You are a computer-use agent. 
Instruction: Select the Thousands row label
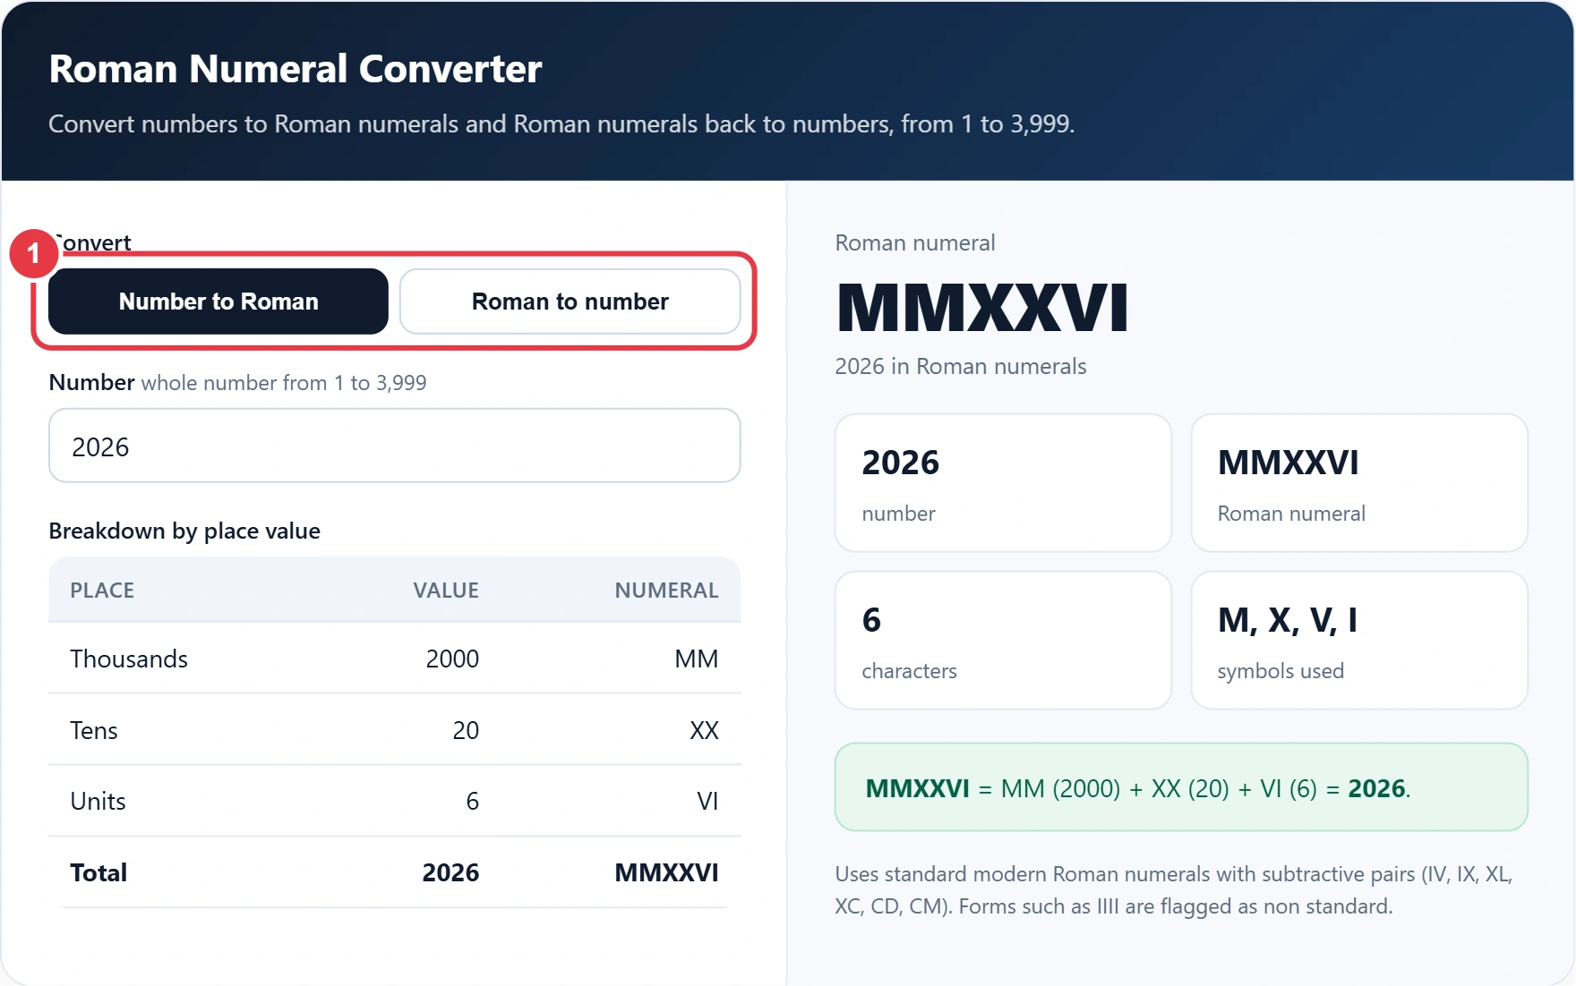(x=129, y=659)
